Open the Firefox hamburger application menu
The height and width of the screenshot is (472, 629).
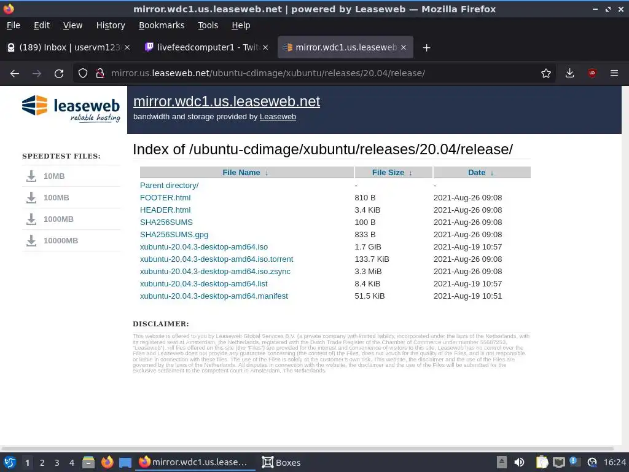(614, 74)
